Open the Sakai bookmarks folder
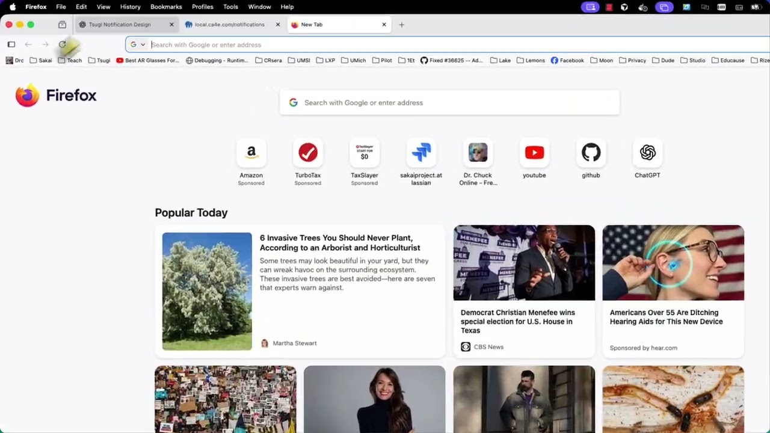770x433 pixels. (41, 60)
